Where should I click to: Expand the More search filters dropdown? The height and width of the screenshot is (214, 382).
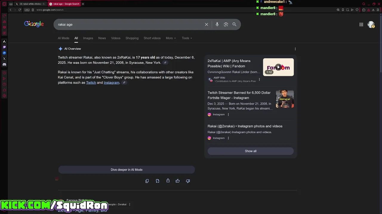[x=171, y=38]
